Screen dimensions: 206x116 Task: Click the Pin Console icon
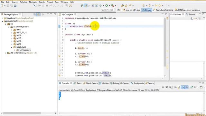coord(192,87)
